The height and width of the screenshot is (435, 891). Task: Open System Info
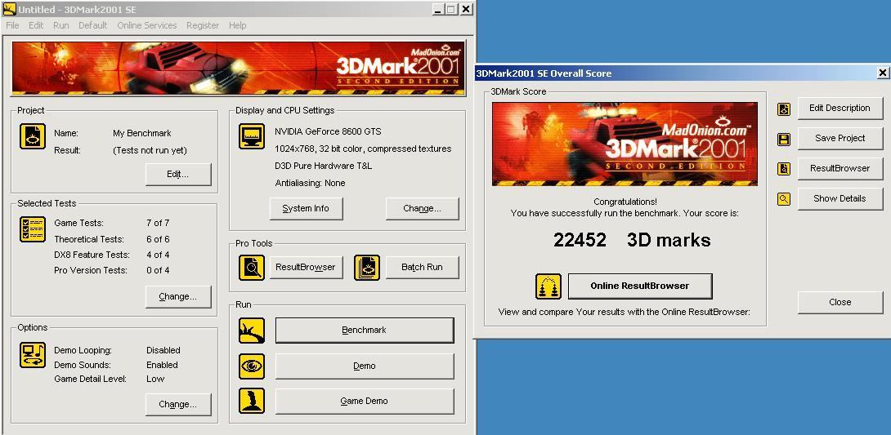[306, 209]
